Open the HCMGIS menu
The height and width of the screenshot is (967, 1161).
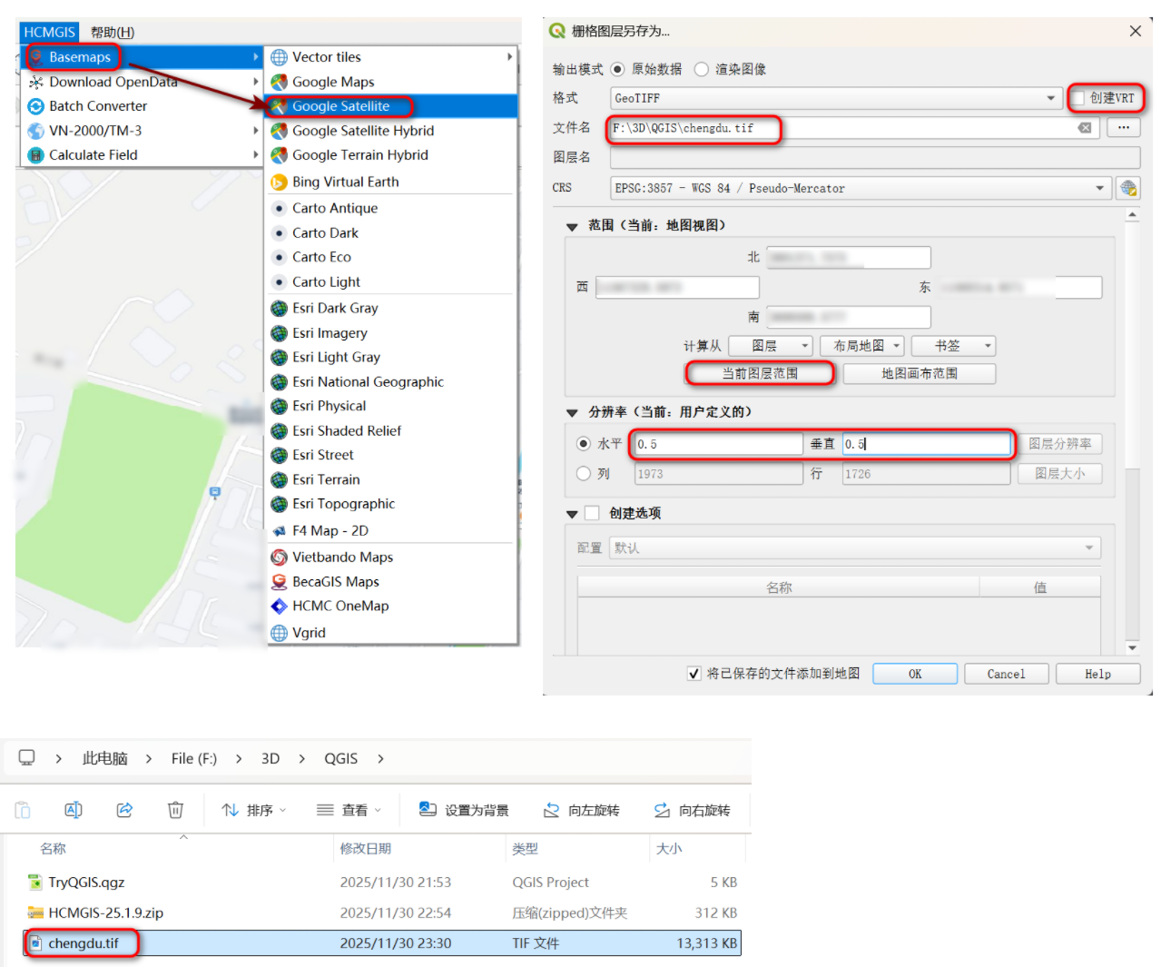(49, 32)
